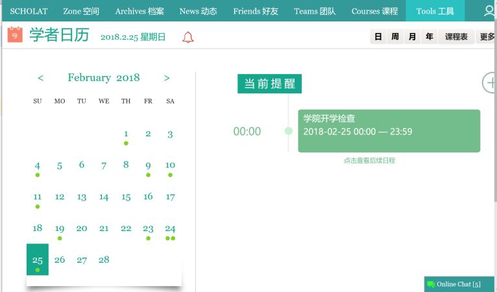Select February 10 in calendar

pyautogui.click(x=170, y=165)
